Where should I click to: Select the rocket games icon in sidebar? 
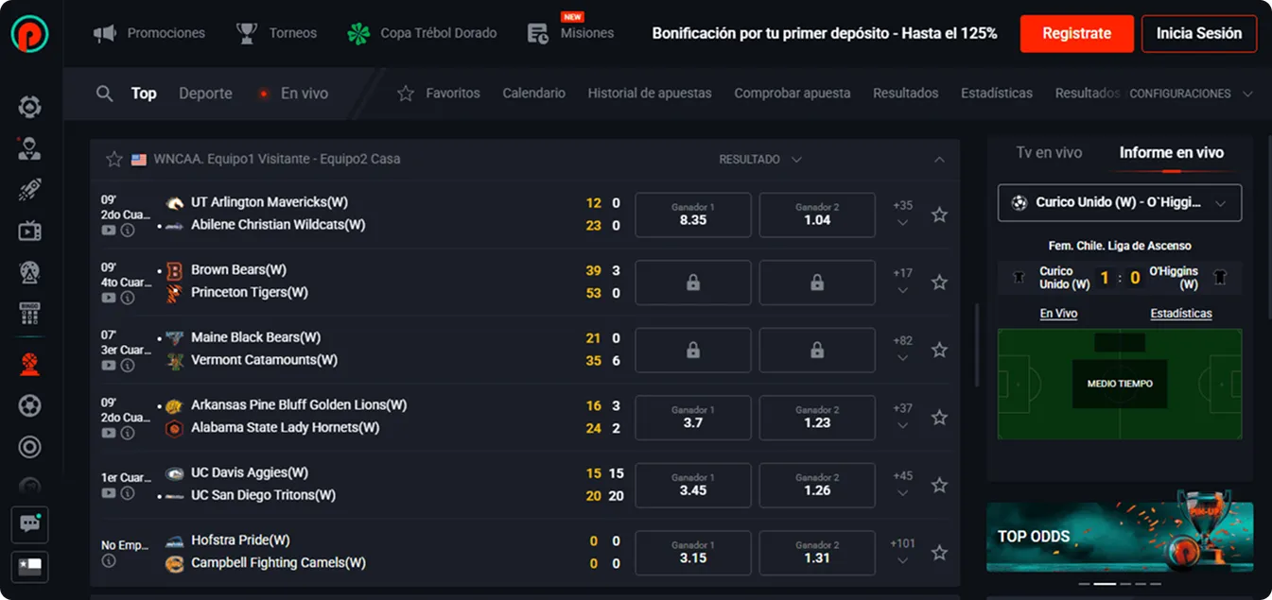(29, 189)
